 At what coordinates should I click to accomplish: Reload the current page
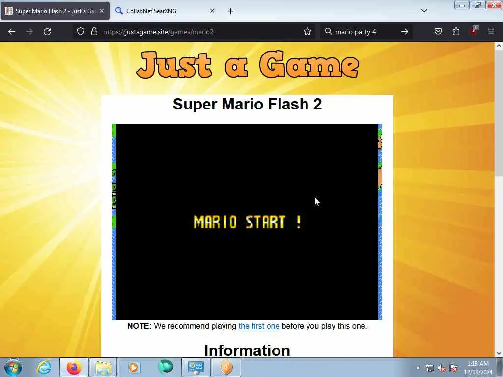[47, 32]
